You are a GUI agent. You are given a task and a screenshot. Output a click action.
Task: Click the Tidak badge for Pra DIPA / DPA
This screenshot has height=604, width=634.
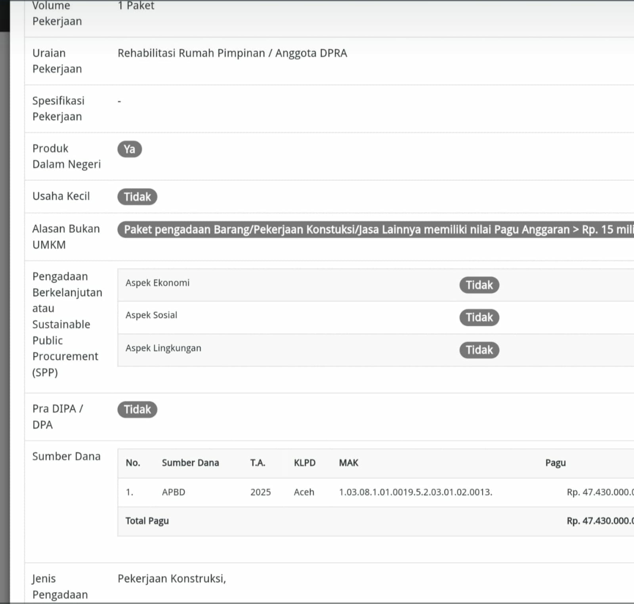[137, 409]
